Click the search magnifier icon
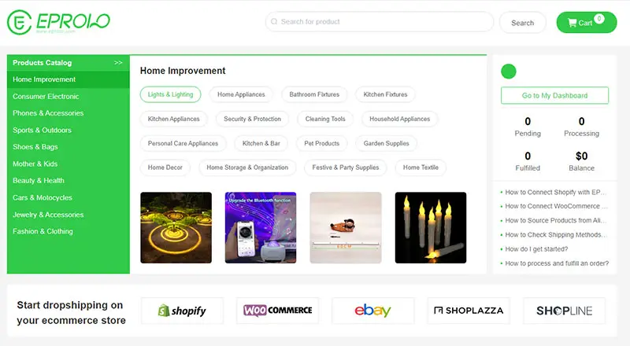 click(274, 22)
